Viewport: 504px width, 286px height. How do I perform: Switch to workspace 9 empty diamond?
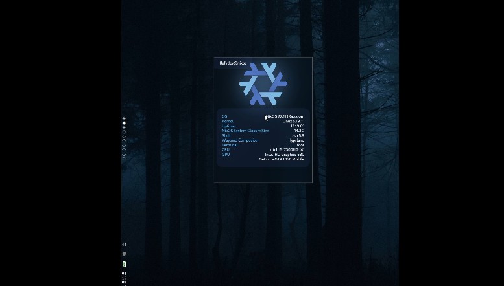(x=124, y=154)
